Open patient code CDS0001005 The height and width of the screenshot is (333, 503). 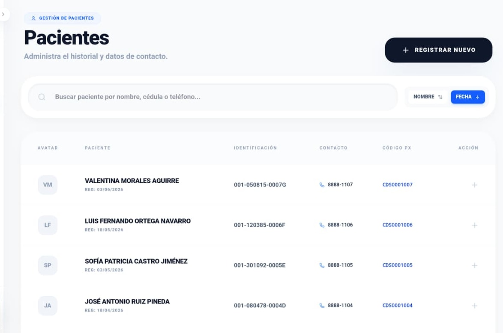click(398, 265)
